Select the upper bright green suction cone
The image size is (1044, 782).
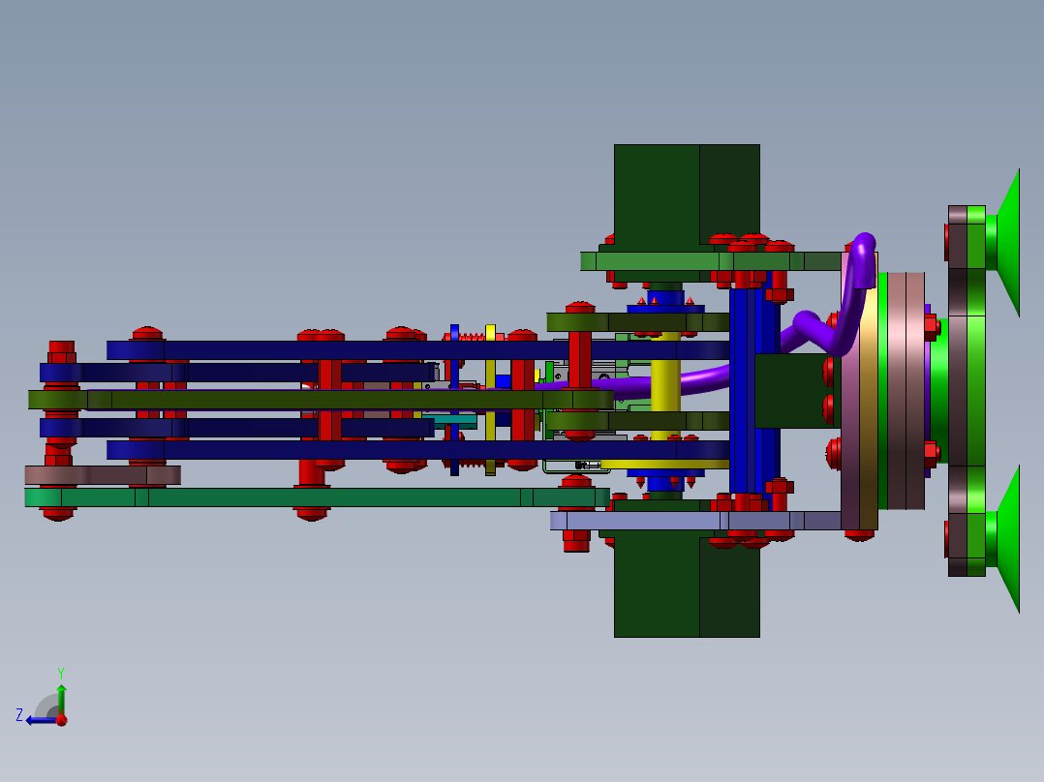pyautogui.click(x=1007, y=243)
